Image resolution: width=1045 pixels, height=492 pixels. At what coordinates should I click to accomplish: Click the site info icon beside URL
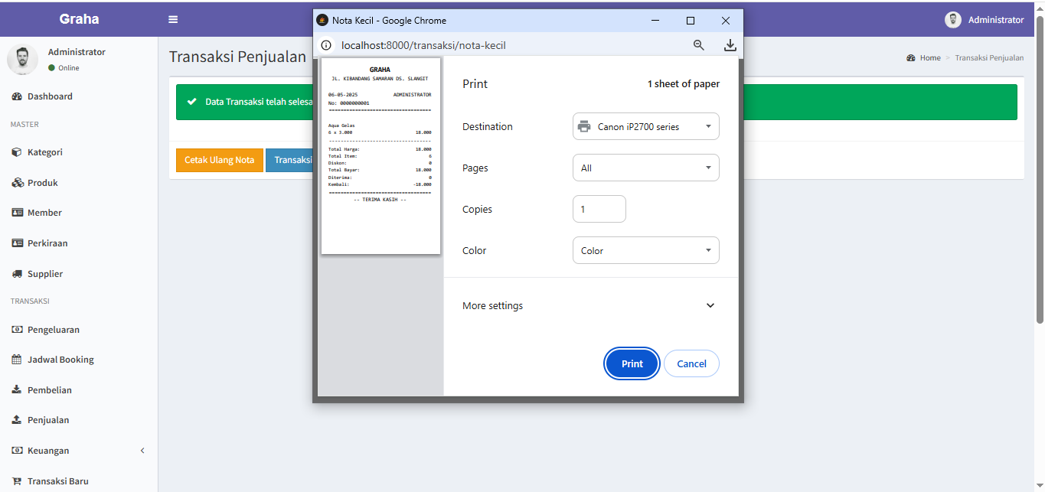326,45
